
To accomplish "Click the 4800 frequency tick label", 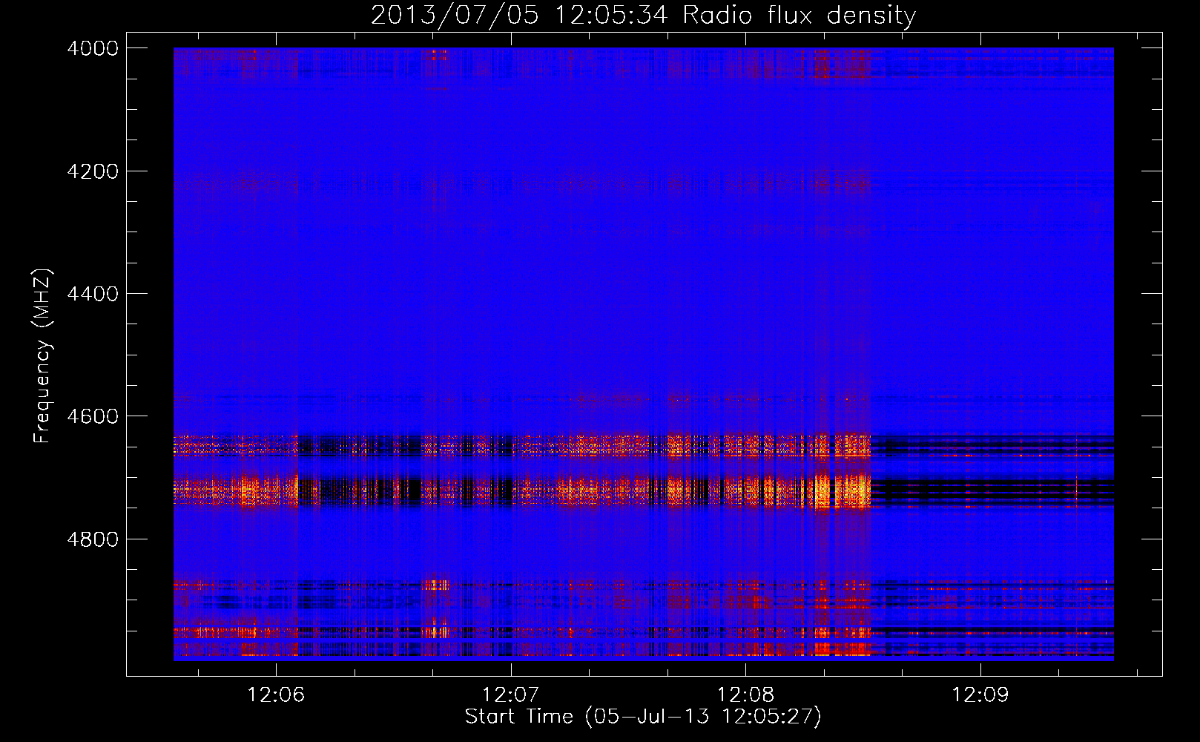I will click(93, 539).
